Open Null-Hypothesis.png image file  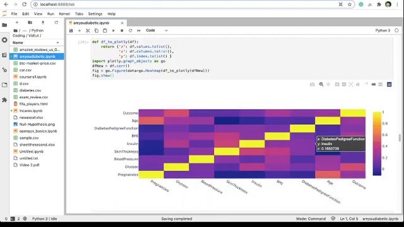click(x=37, y=124)
